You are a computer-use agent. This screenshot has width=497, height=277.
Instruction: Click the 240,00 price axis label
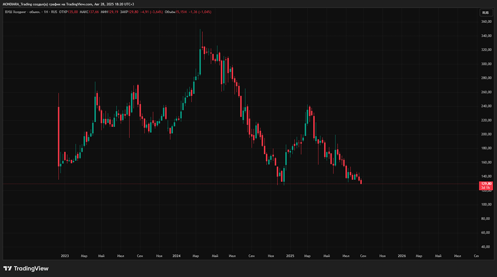point(486,106)
